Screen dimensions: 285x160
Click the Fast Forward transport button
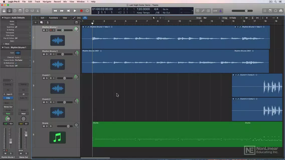62,11
